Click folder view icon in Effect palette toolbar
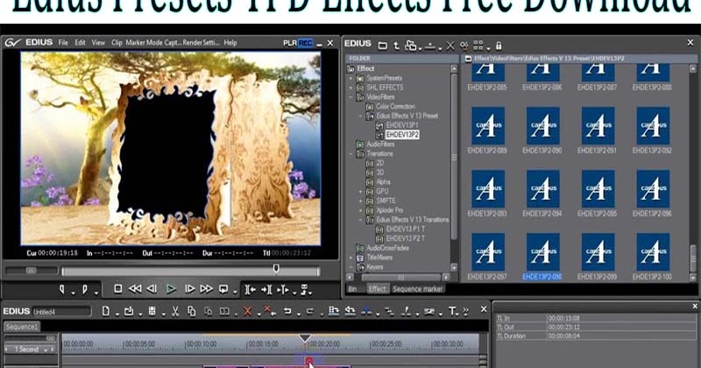Viewport: 701px width, 368px height. (x=383, y=46)
